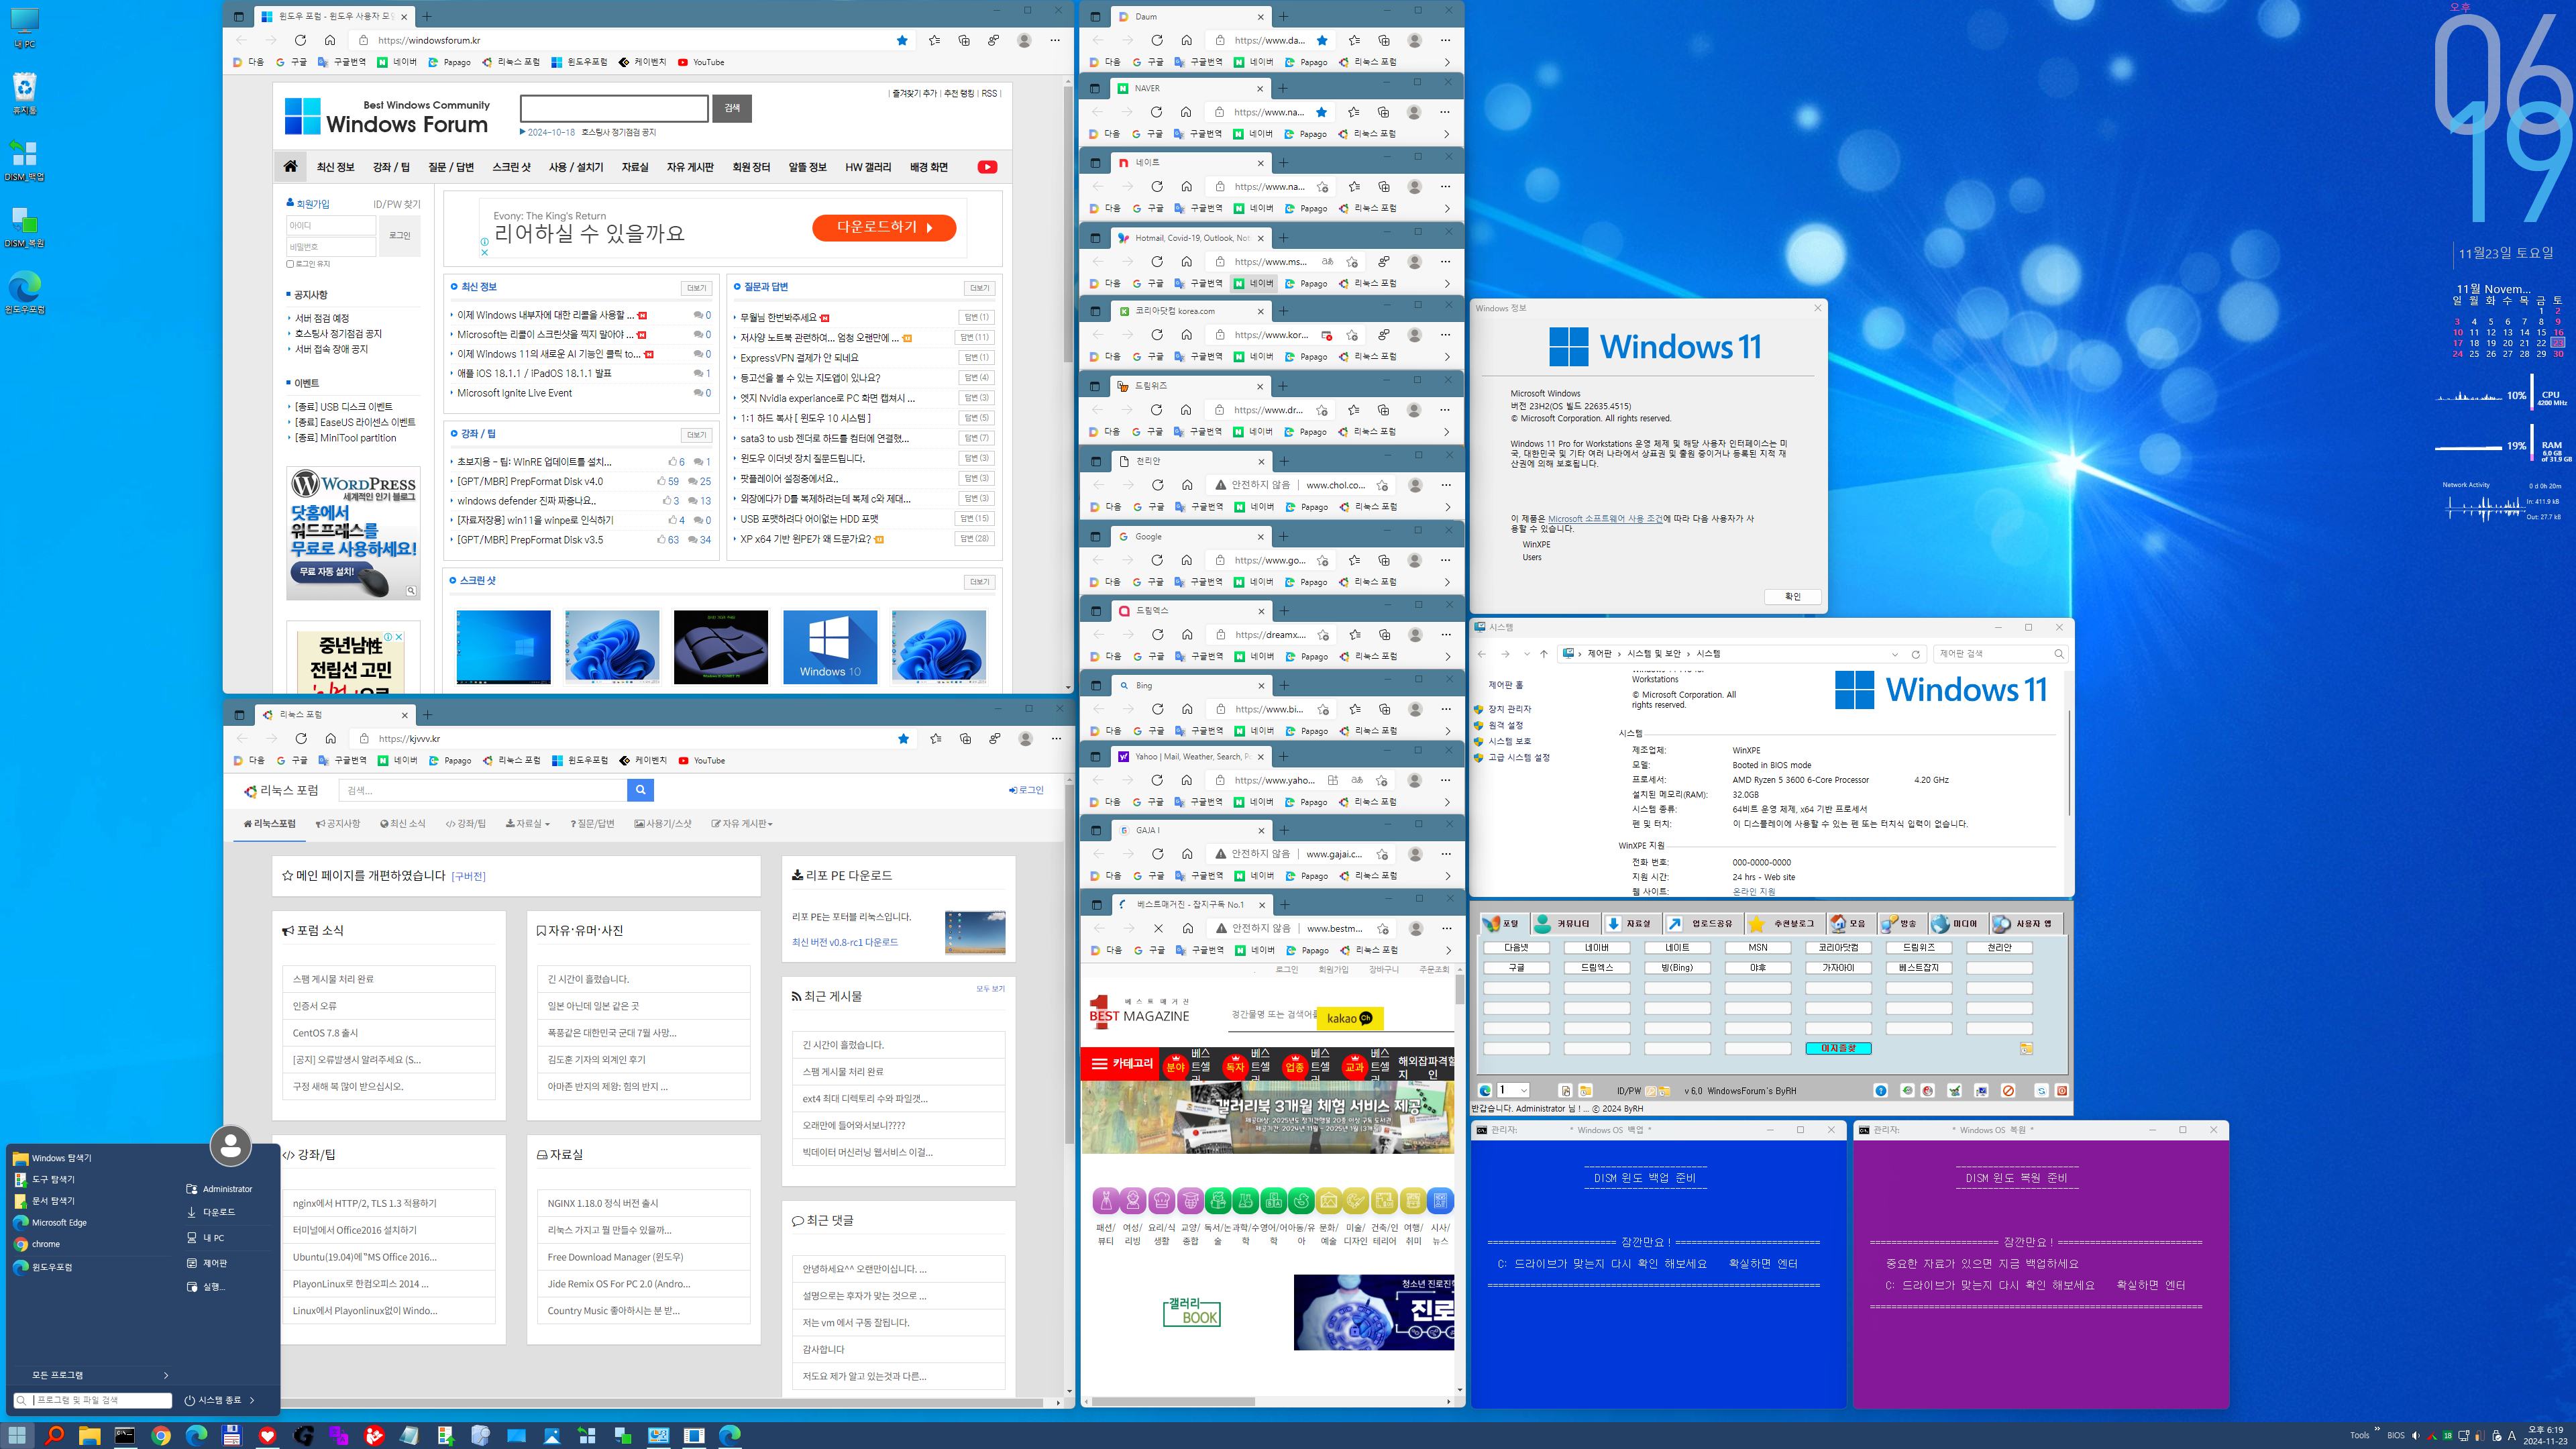Viewport: 2576px width, 1449px height.
Task: Open 스크린 샷 menu on Windows Forum
Action: click(x=511, y=167)
